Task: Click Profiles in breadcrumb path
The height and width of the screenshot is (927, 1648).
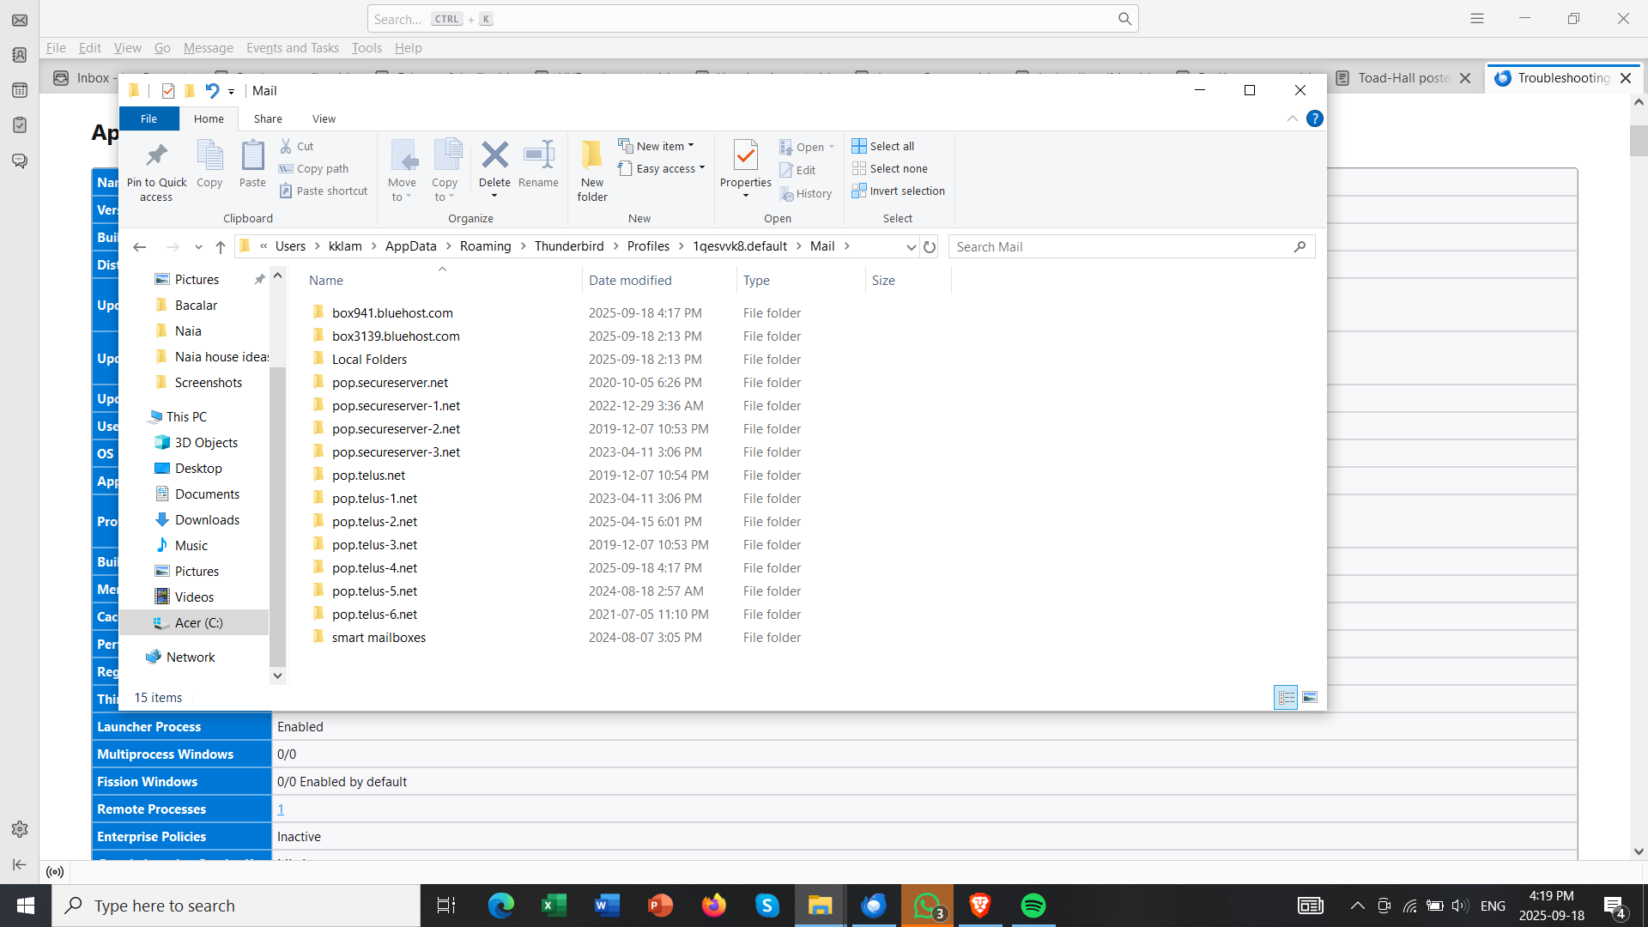Action: 648,246
